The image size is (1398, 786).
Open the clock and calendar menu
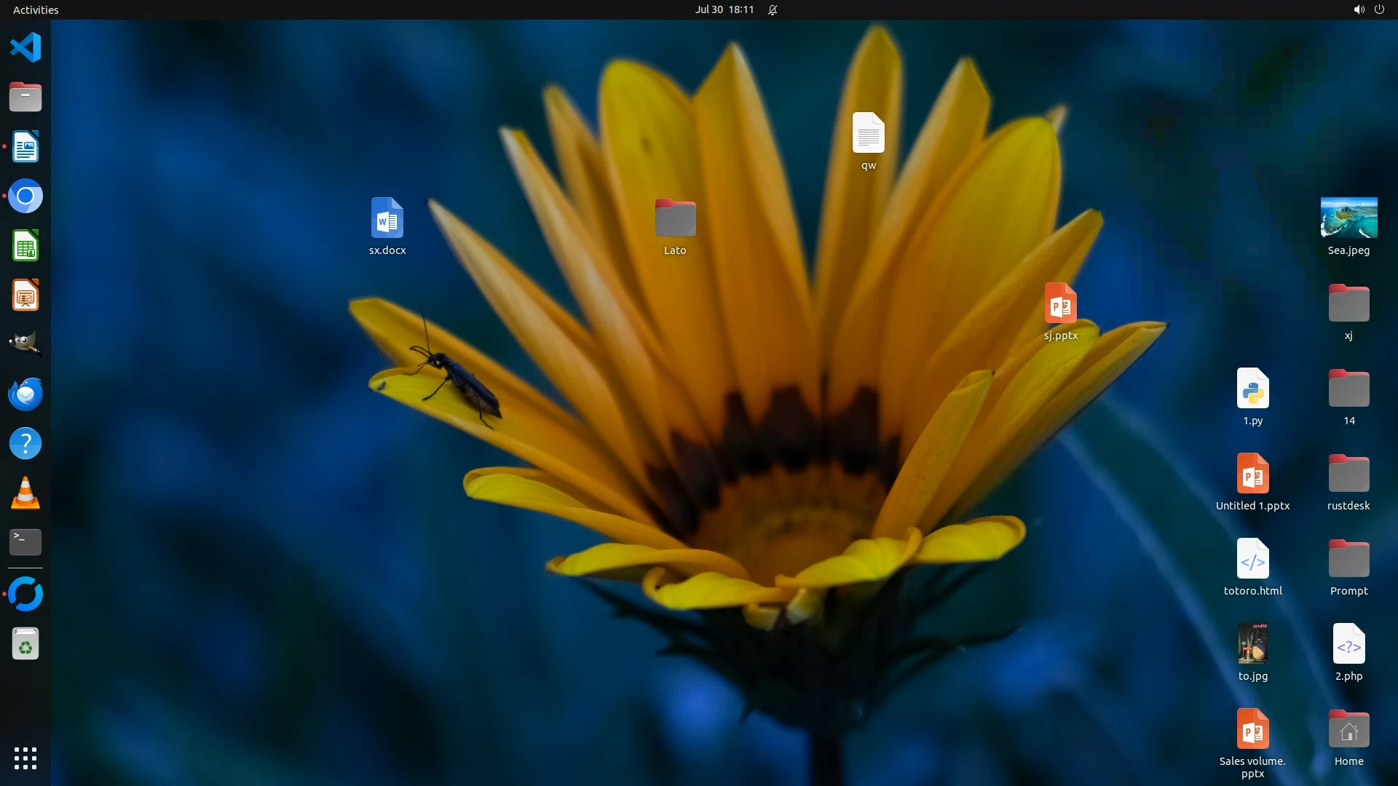coord(724,9)
